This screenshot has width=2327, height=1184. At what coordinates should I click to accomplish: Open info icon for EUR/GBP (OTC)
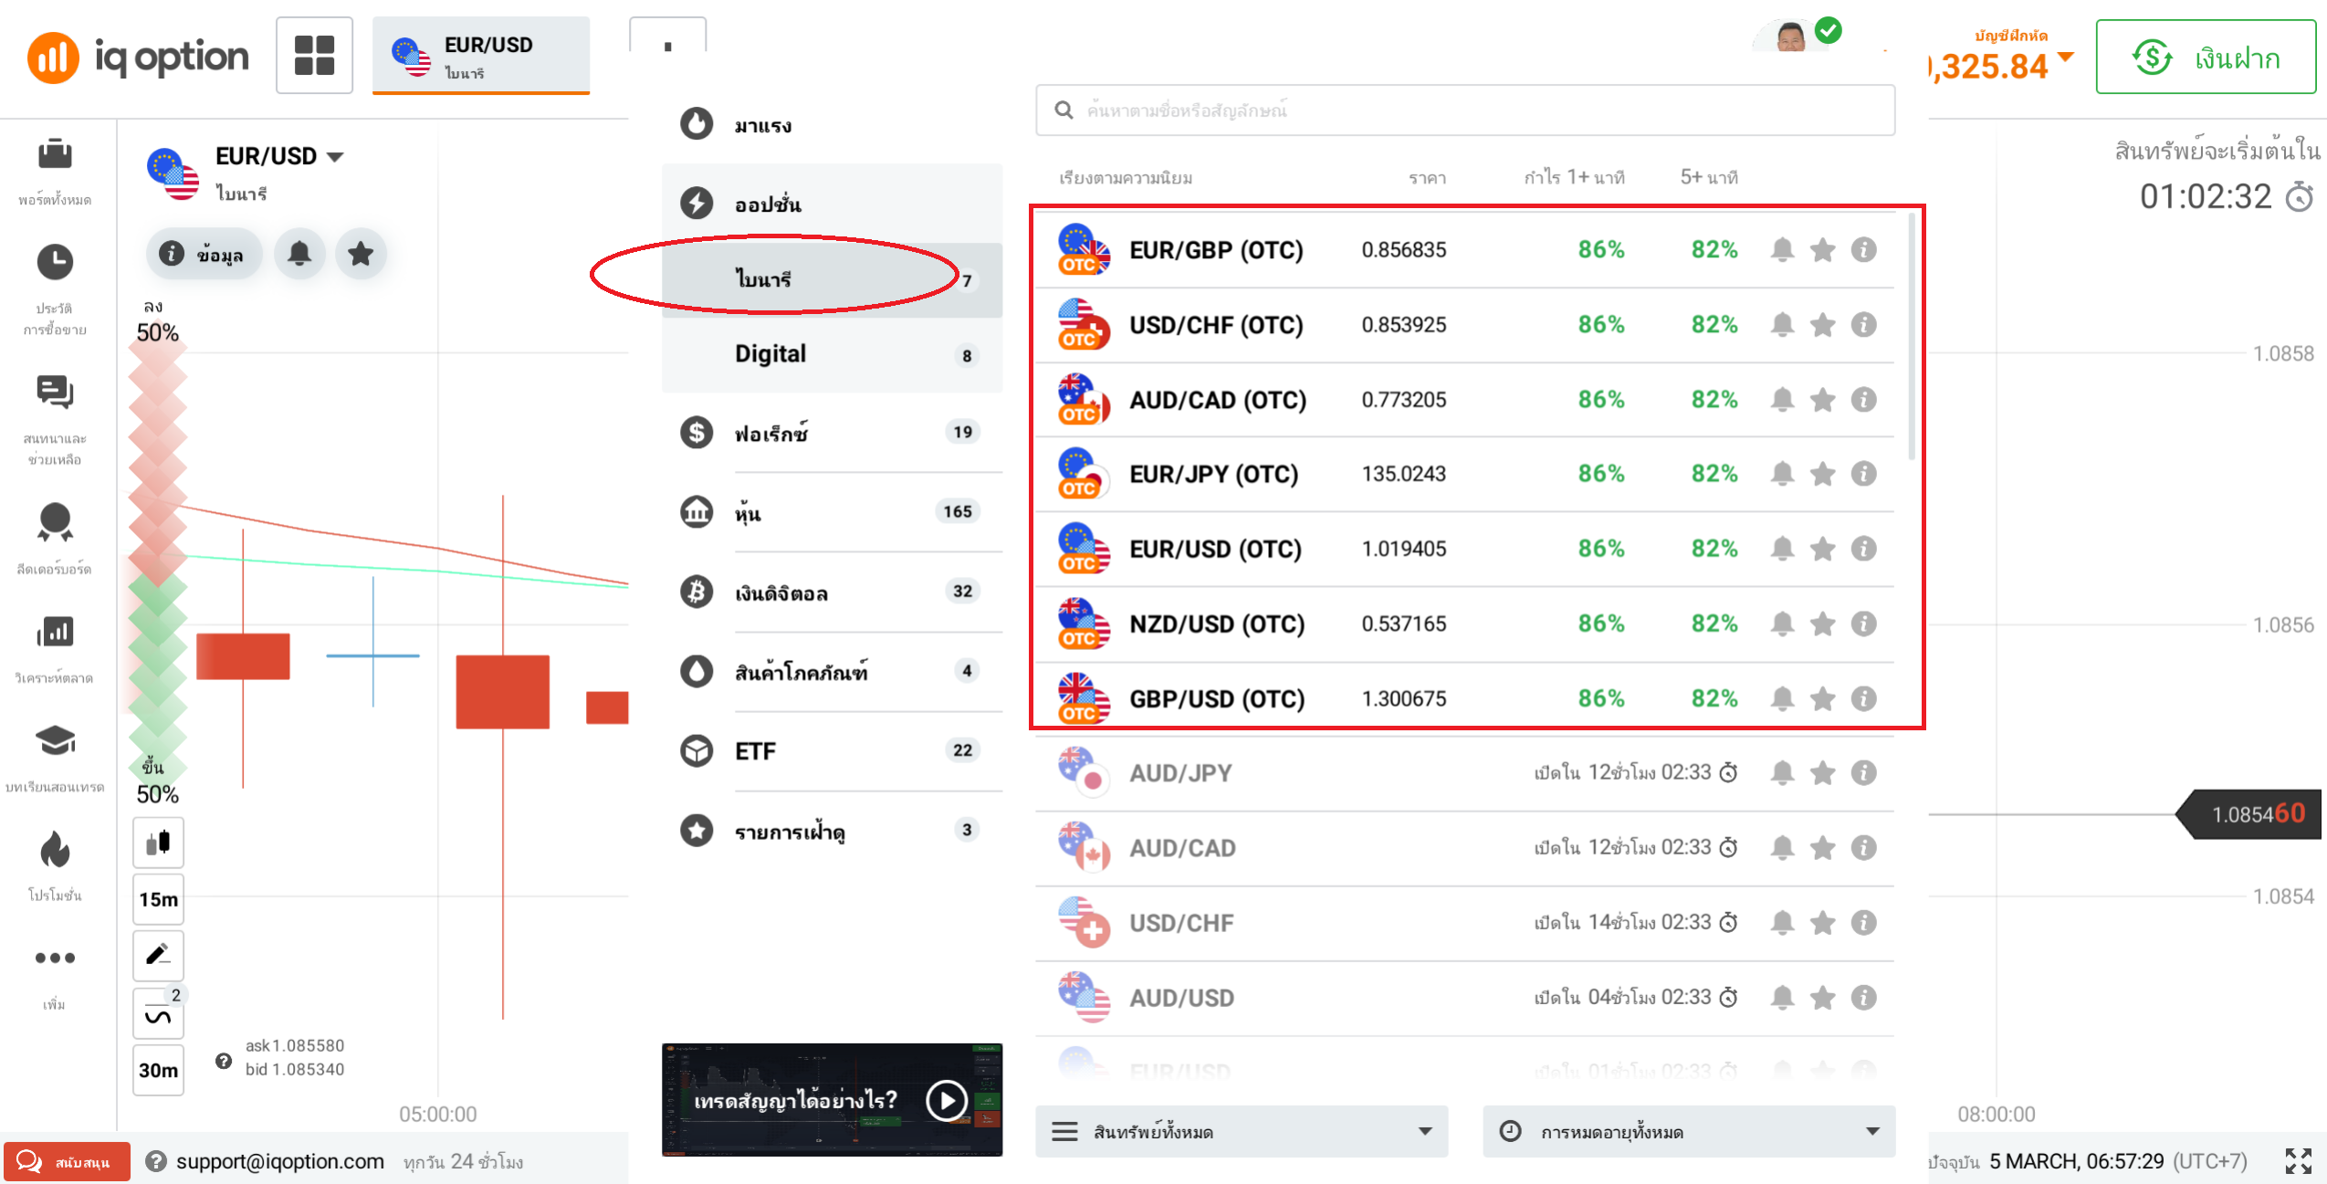[1863, 249]
